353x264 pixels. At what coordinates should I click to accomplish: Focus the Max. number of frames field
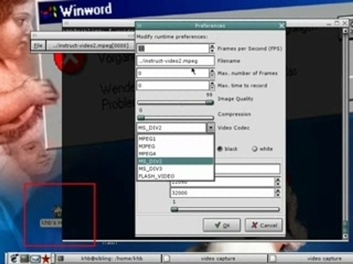pyautogui.click(x=173, y=73)
